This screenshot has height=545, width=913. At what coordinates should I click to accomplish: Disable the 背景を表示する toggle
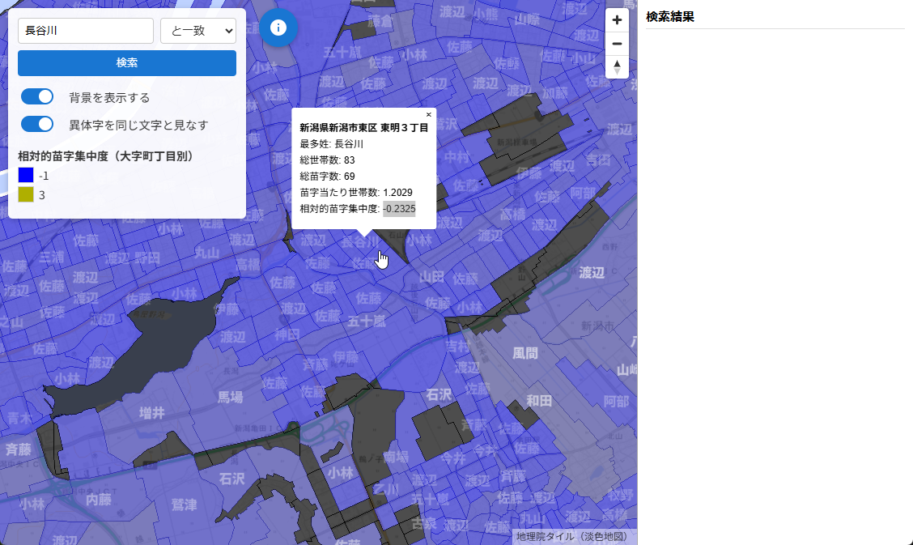pos(36,96)
